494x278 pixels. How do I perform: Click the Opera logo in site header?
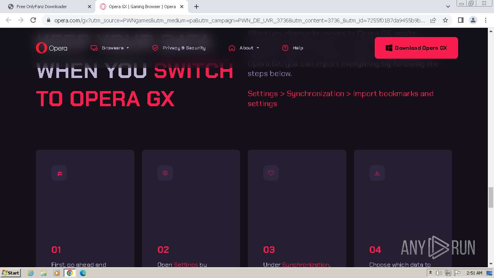[51, 48]
